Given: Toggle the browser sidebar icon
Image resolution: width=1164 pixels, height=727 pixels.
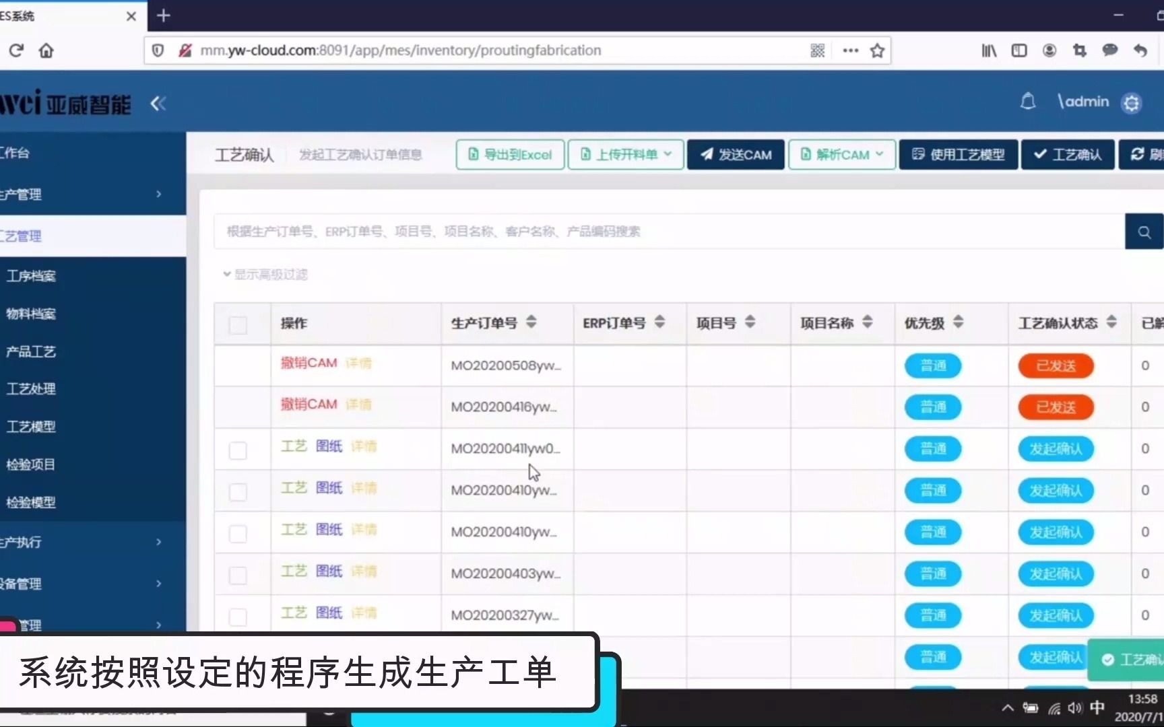Looking at the screenshot, I should (x=1019, y=50).
